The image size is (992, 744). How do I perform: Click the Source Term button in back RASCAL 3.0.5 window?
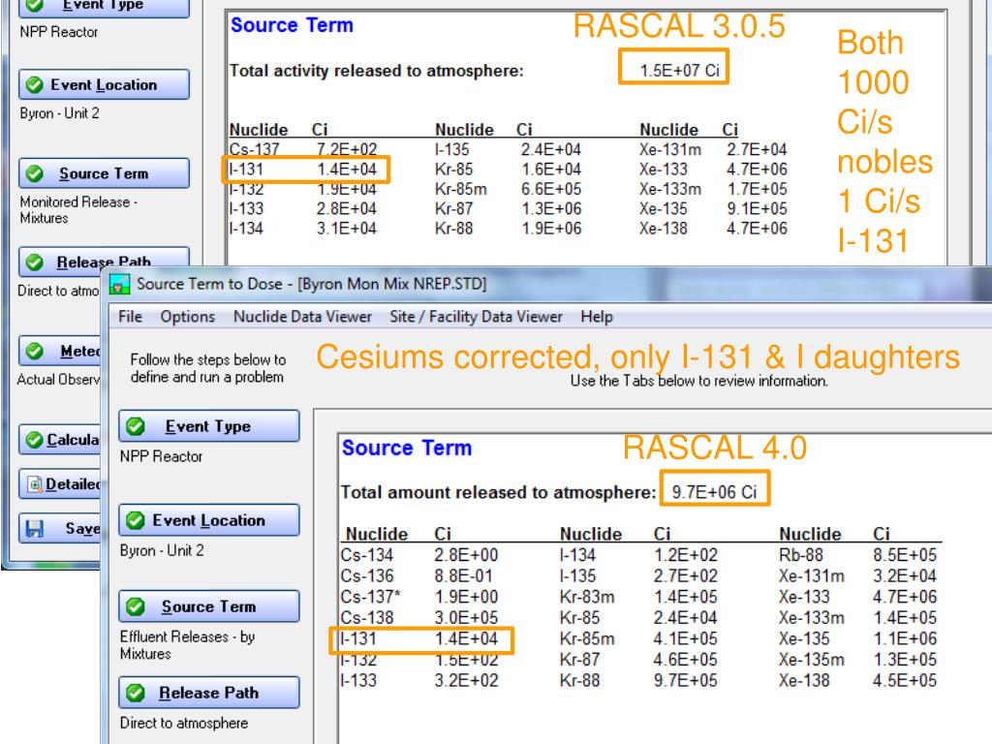point(104,173)
